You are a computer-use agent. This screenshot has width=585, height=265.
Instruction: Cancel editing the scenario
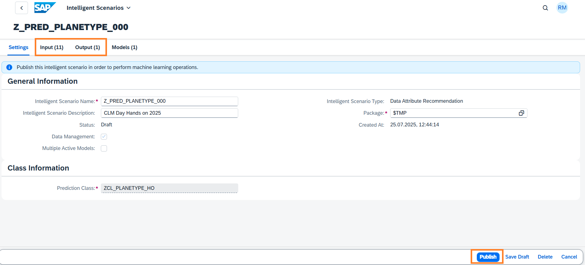pos(569,257)
